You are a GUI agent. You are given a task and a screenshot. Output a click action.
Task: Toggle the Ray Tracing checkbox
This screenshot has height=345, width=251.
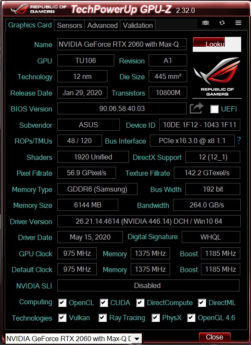[102, 318]
